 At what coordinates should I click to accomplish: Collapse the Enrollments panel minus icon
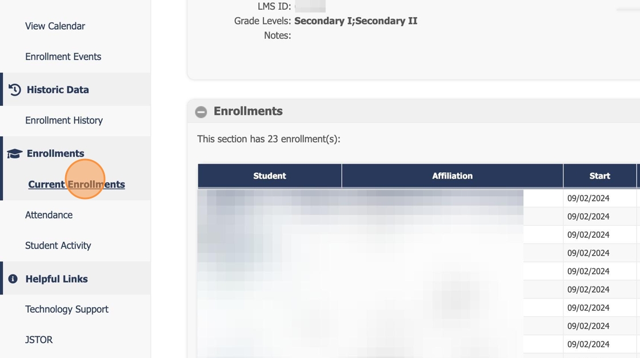pyautogui.click(x=201, y=112)
